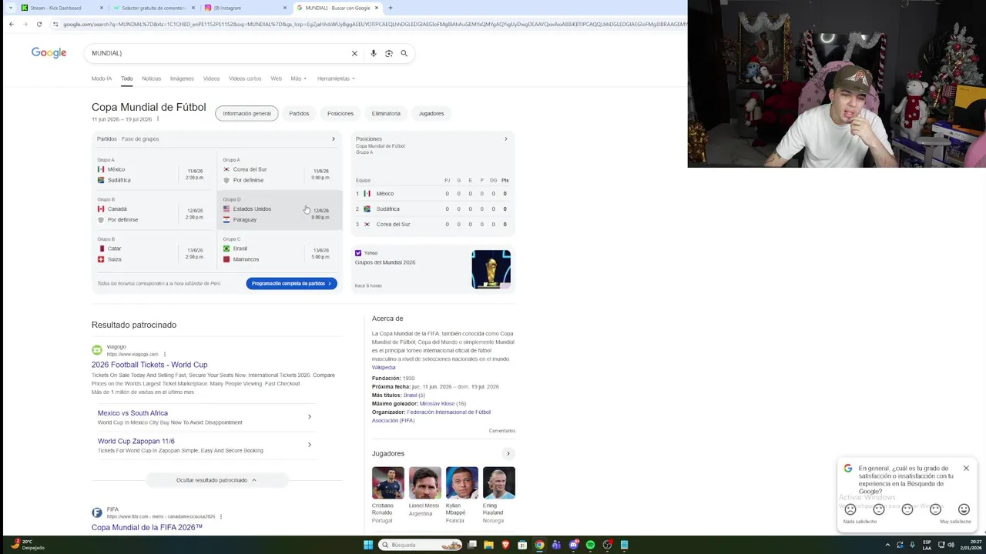Select the Eliminatoria chip

(x=386, y=113)
